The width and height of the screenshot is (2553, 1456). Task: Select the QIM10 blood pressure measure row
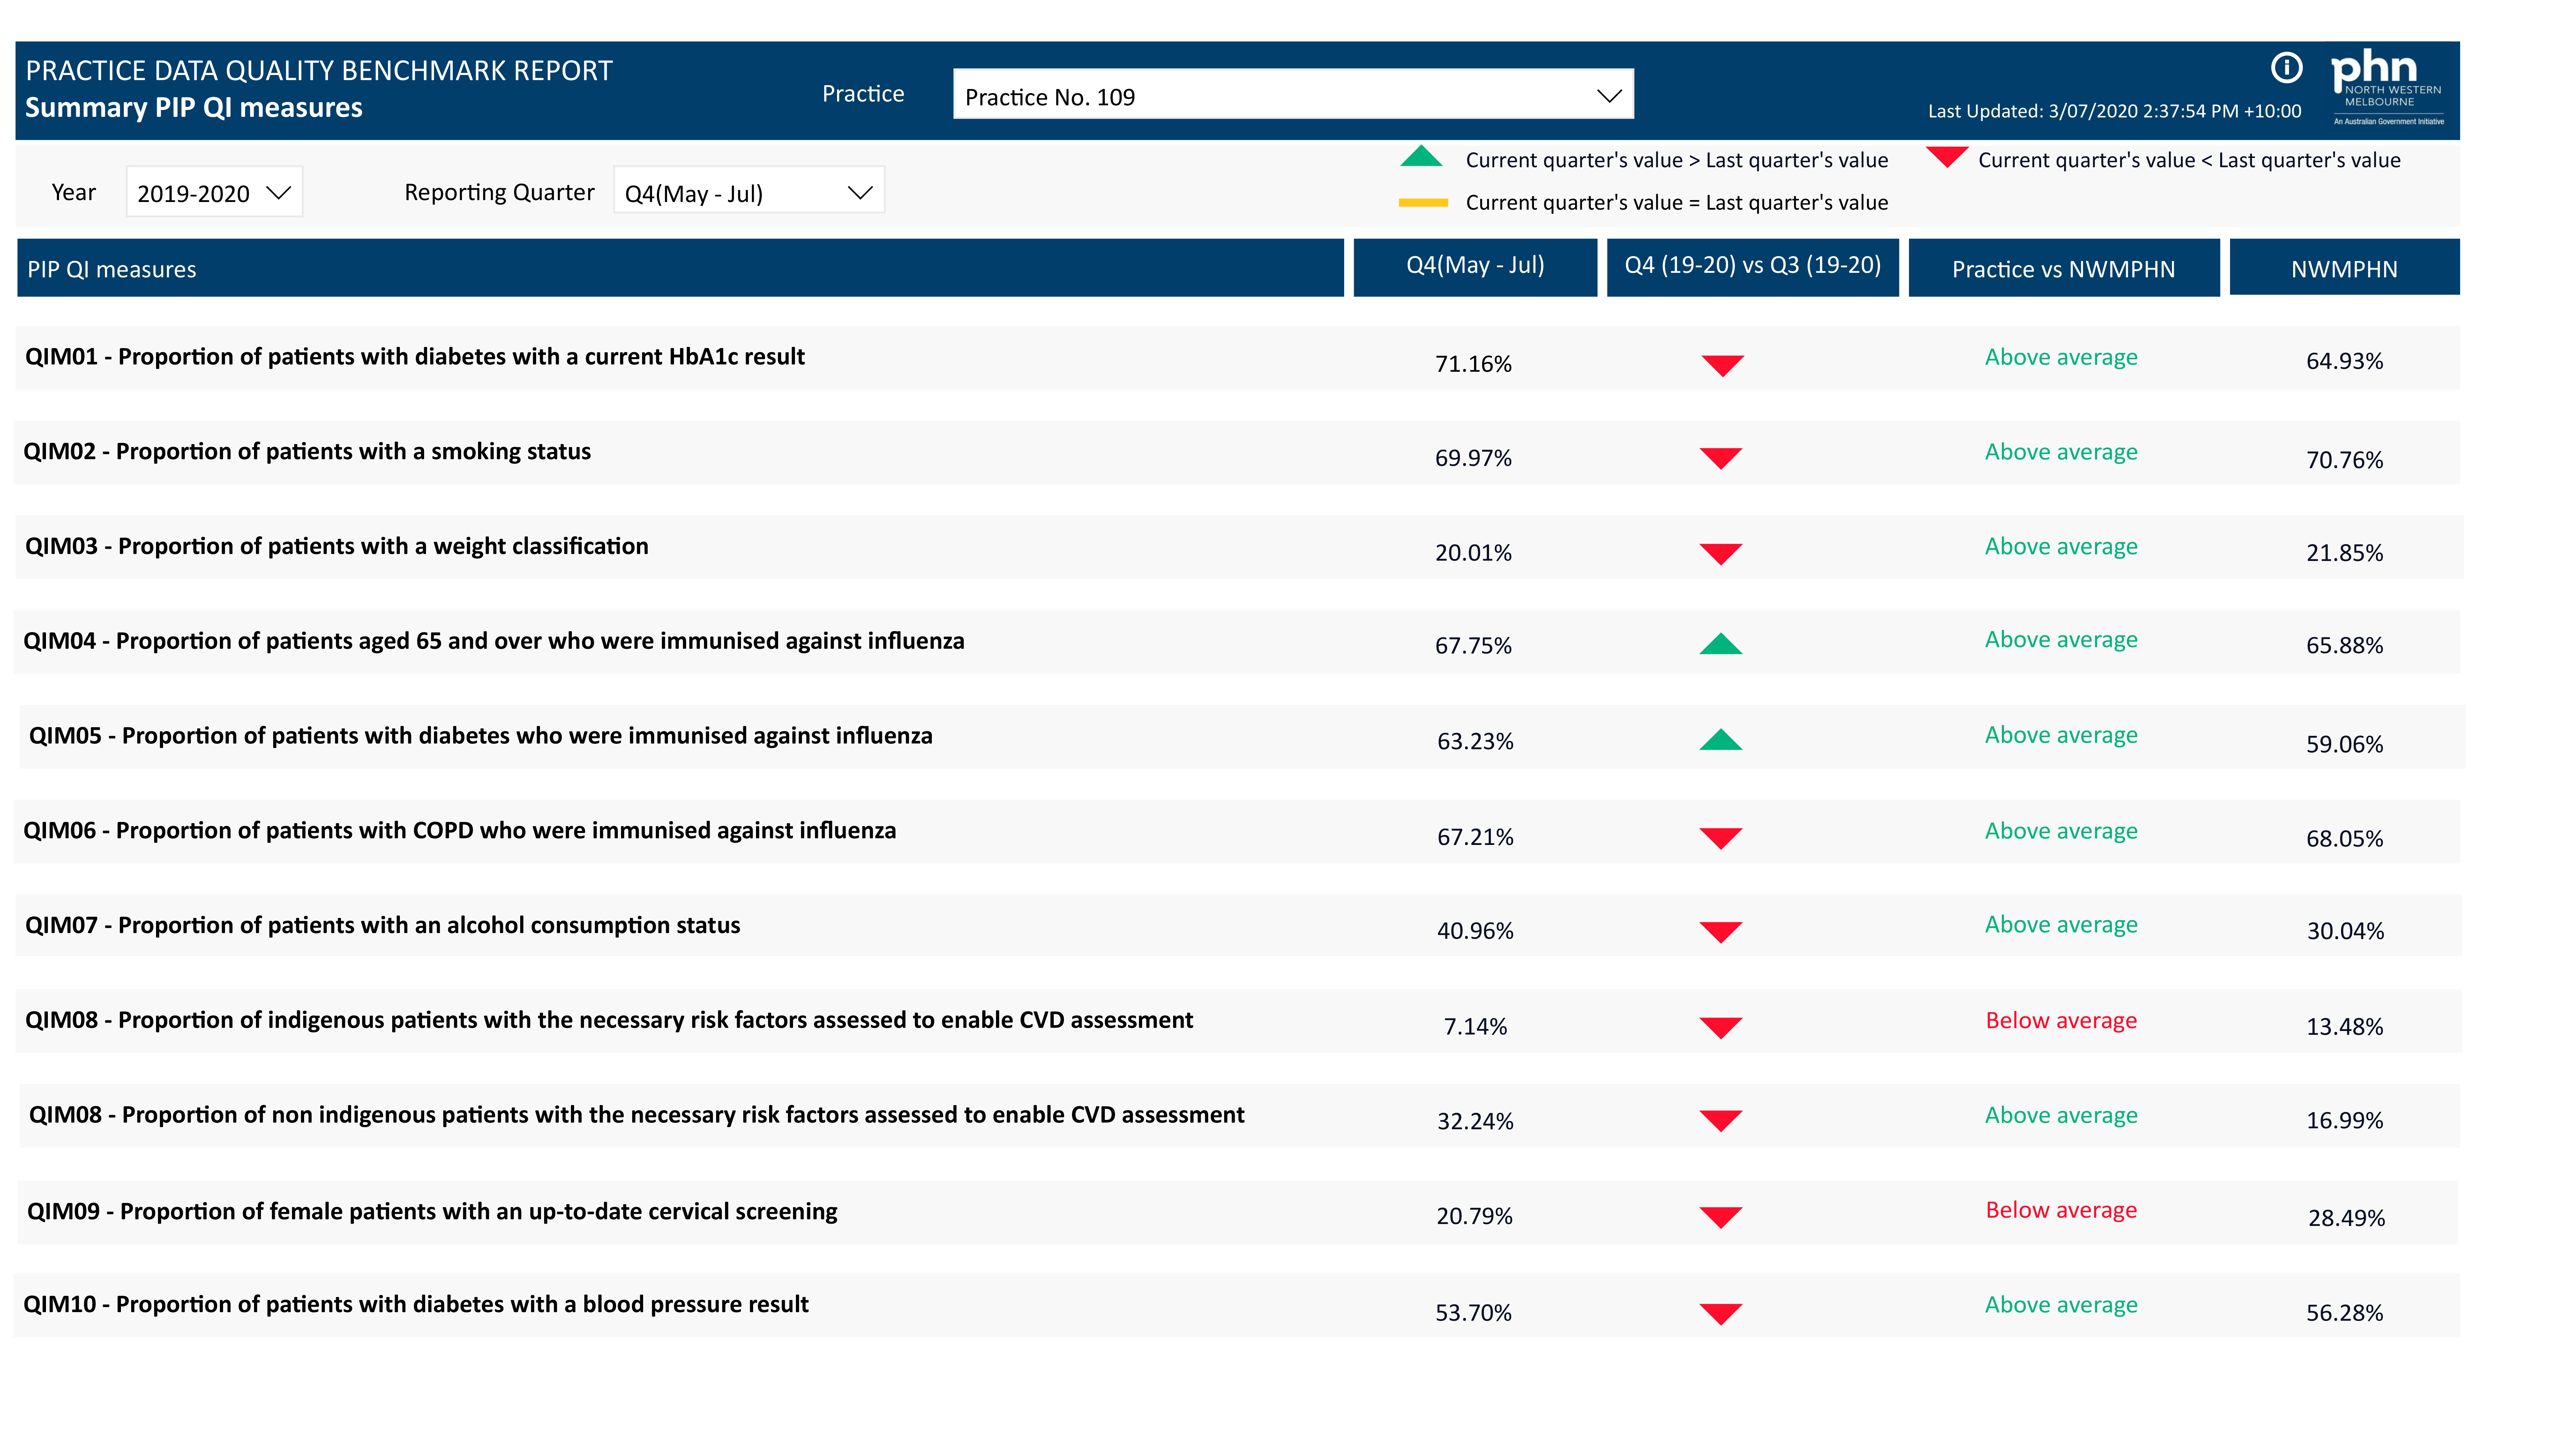(416, 1304)
